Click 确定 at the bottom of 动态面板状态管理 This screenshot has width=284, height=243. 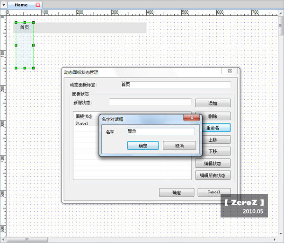point(177,192)
